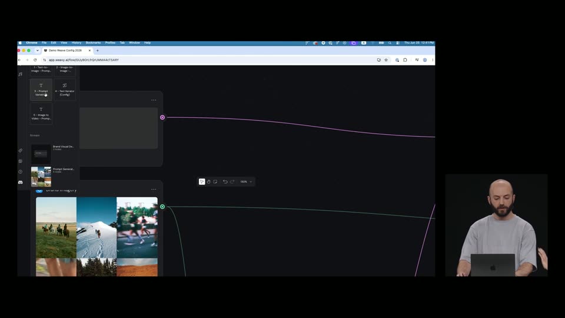Open the Discord sidebar icon
The height and width of the screenshot is (318, 565).
(x=21, y=183)
